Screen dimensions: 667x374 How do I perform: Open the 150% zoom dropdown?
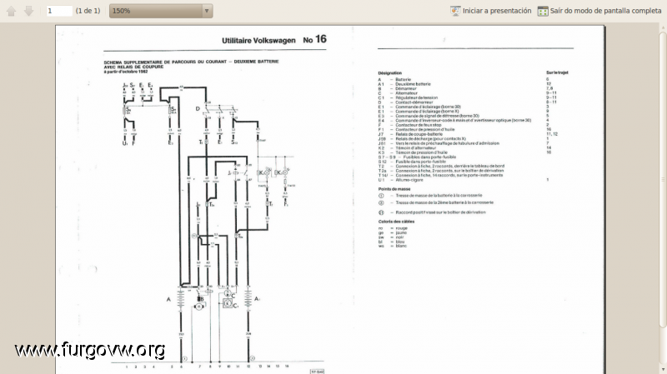[161, 11]
